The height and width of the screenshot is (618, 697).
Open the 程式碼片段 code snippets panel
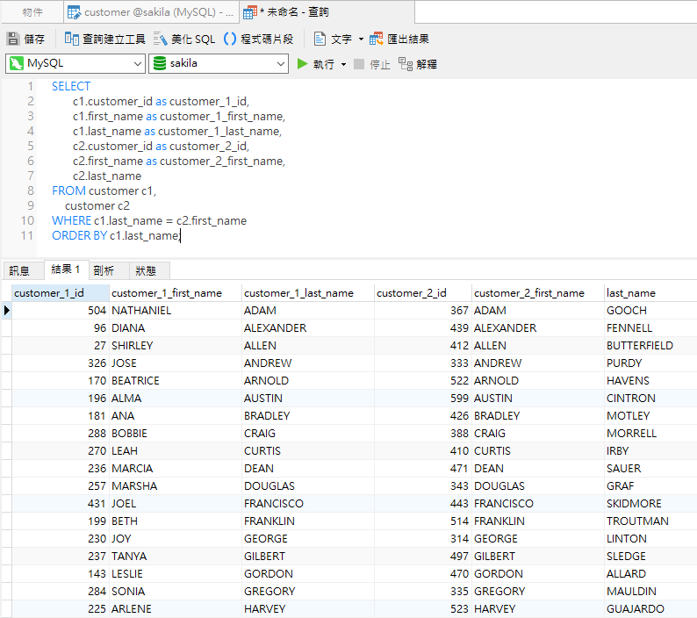pyautogui.click(x=258, y=40)
